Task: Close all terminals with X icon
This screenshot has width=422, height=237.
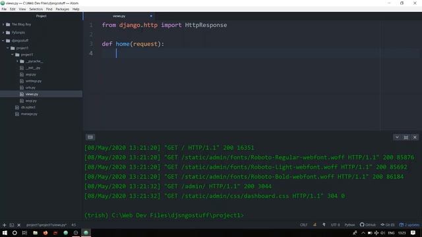Action: pos(19,225)
